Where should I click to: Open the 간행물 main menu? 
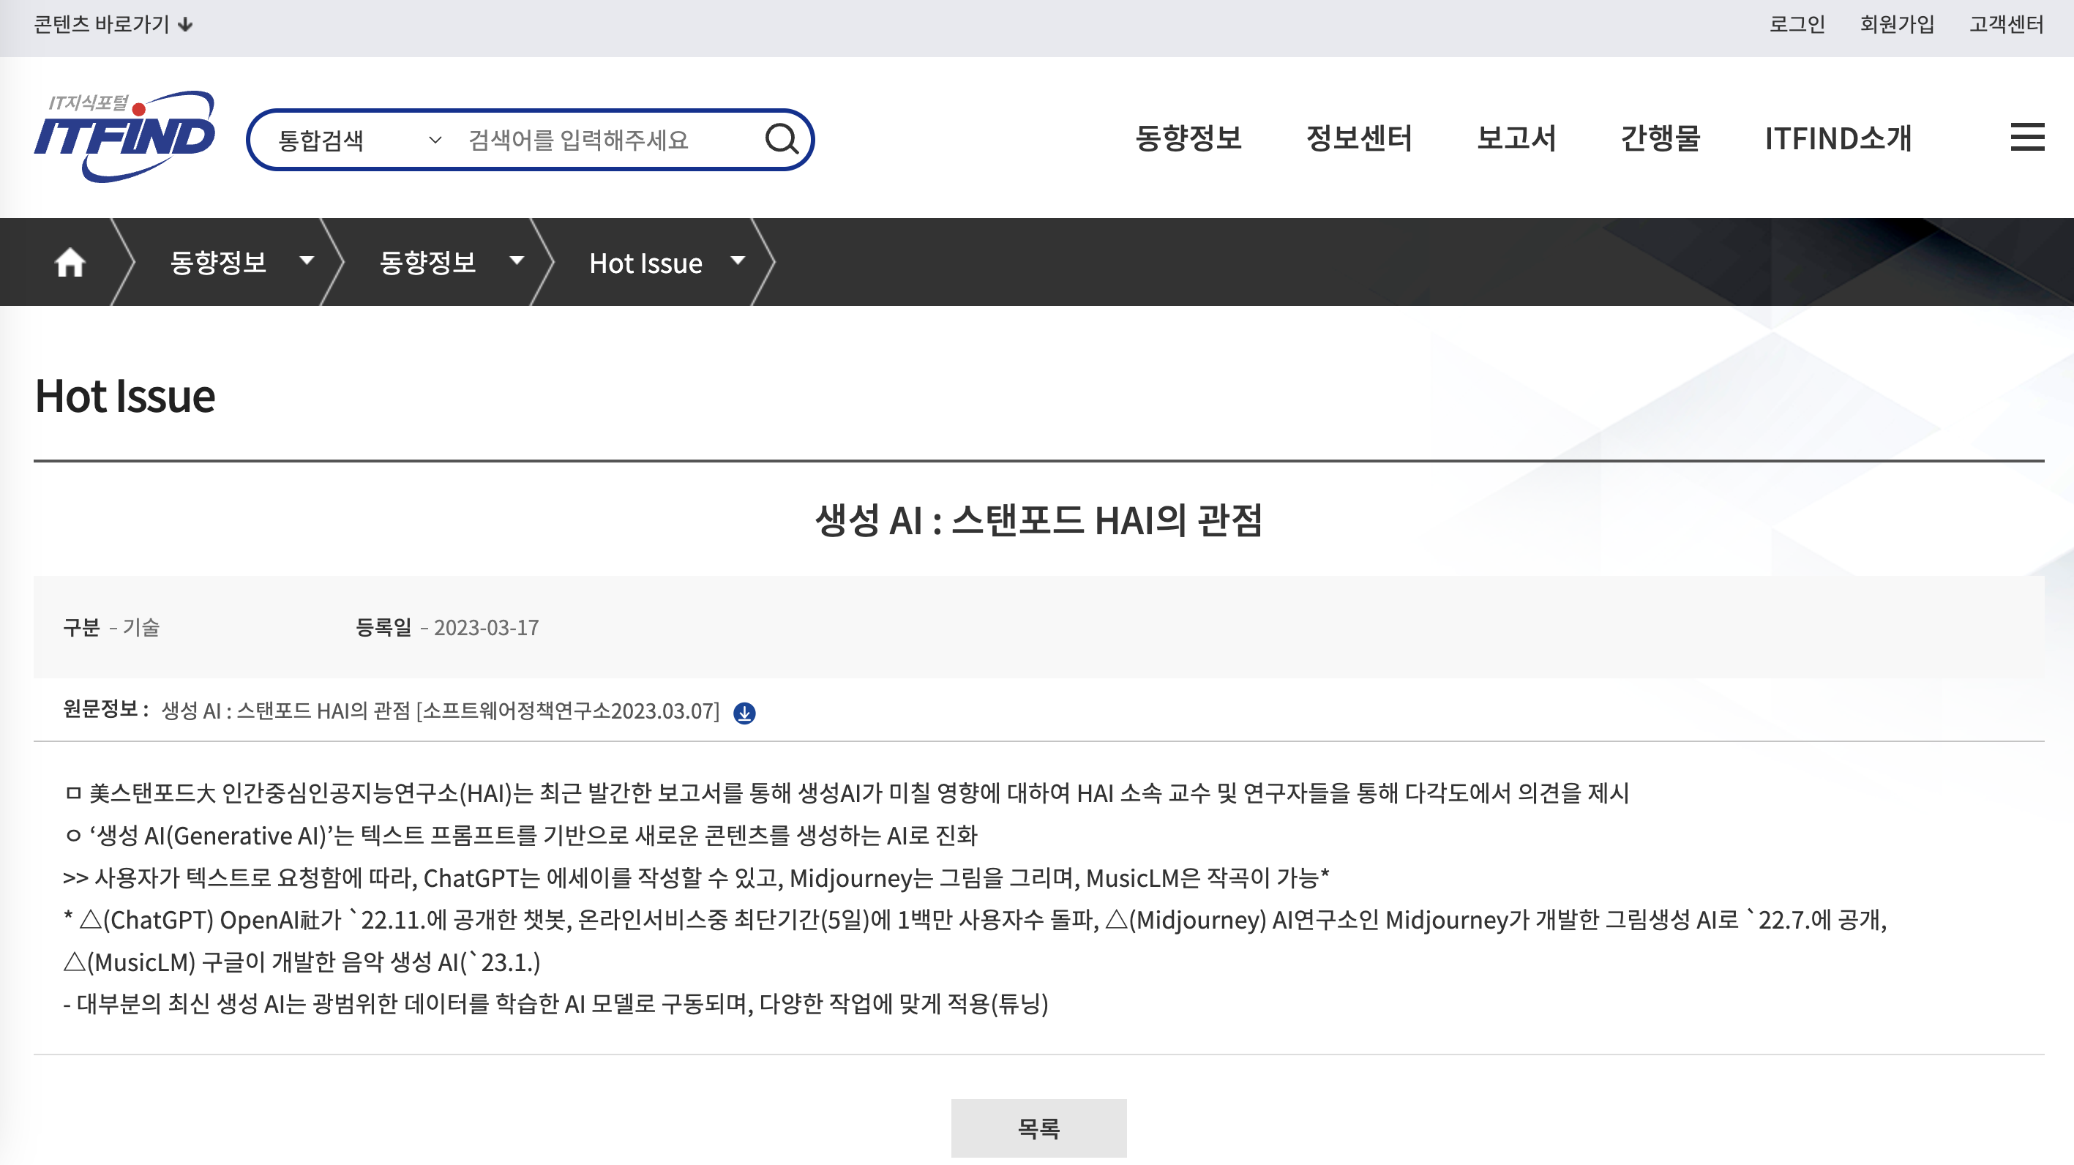[x=1661, y=138]
